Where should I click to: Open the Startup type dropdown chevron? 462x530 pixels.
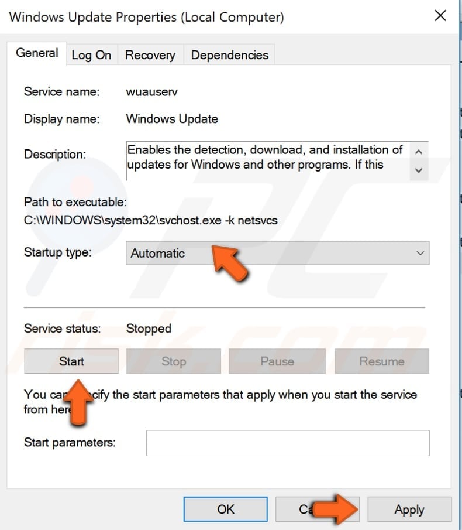click(420, 253)
